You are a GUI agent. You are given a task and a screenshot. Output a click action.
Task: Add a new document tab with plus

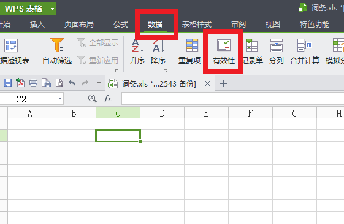(224, 83)
